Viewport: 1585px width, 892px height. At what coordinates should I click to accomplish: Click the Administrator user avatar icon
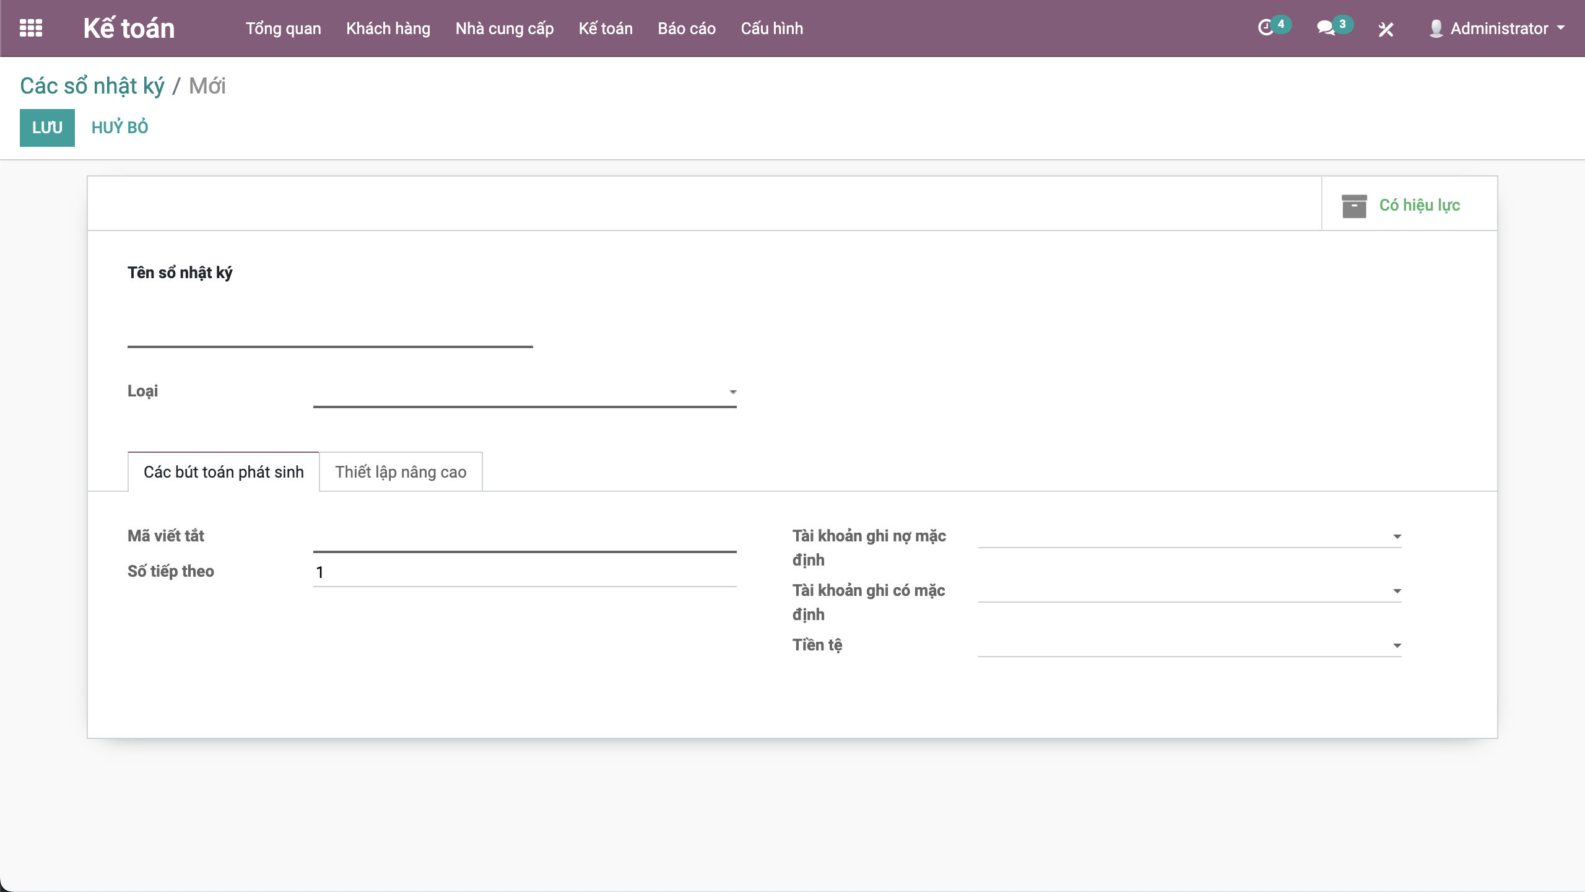click(1436, 28)
